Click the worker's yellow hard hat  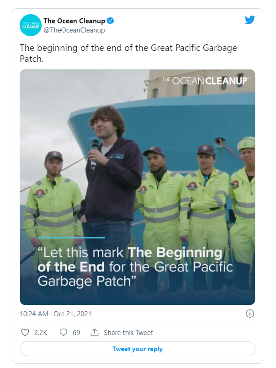pos(246,143)
